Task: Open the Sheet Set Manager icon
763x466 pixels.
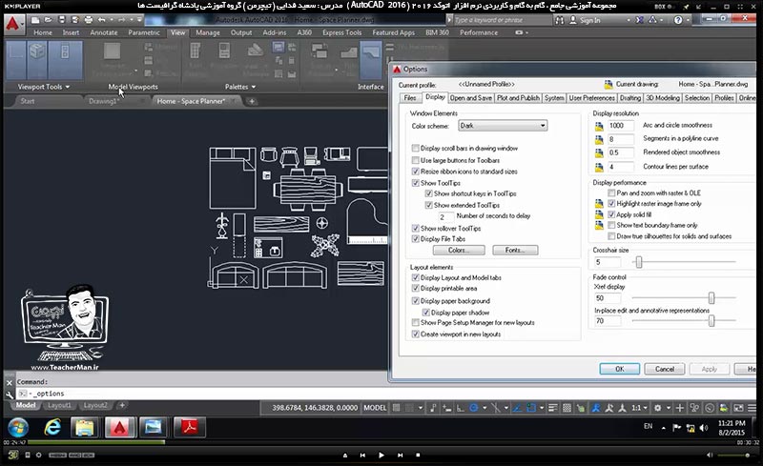Action: [255, 51]
